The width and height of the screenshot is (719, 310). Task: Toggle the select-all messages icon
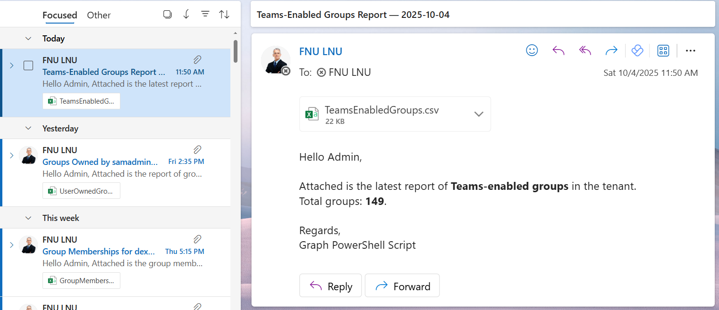pyautogui.click(x=167, y=15)
